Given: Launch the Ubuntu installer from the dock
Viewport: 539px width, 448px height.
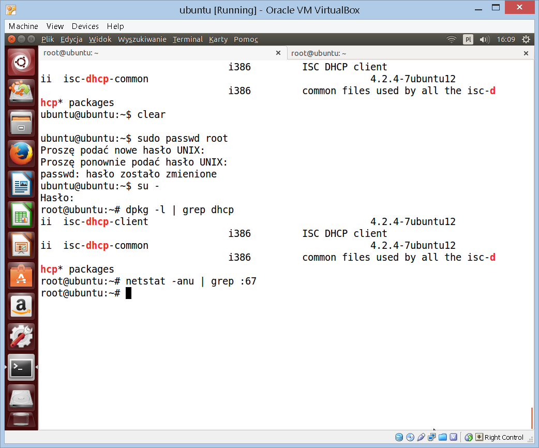Looking at the screenshot, I should [21, 92].
